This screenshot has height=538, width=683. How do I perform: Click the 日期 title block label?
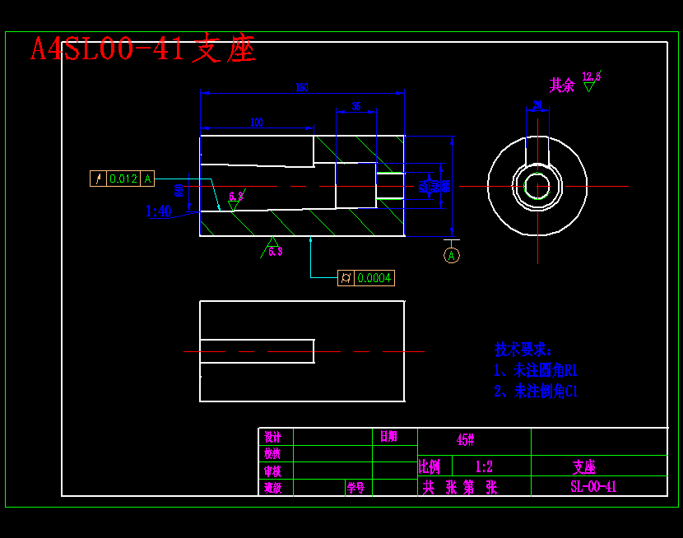(x=388, y=436)
